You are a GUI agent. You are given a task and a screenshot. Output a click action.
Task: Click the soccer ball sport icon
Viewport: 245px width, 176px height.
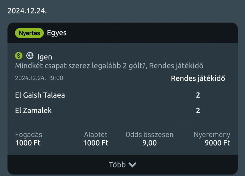(x=30, y=56)
